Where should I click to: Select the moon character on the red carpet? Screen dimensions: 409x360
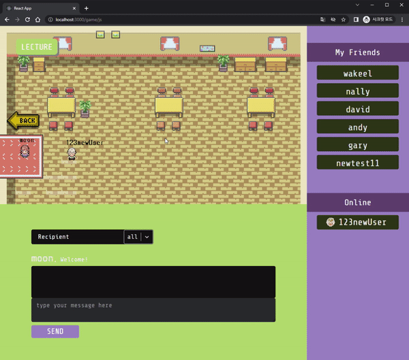click(25, 151)
